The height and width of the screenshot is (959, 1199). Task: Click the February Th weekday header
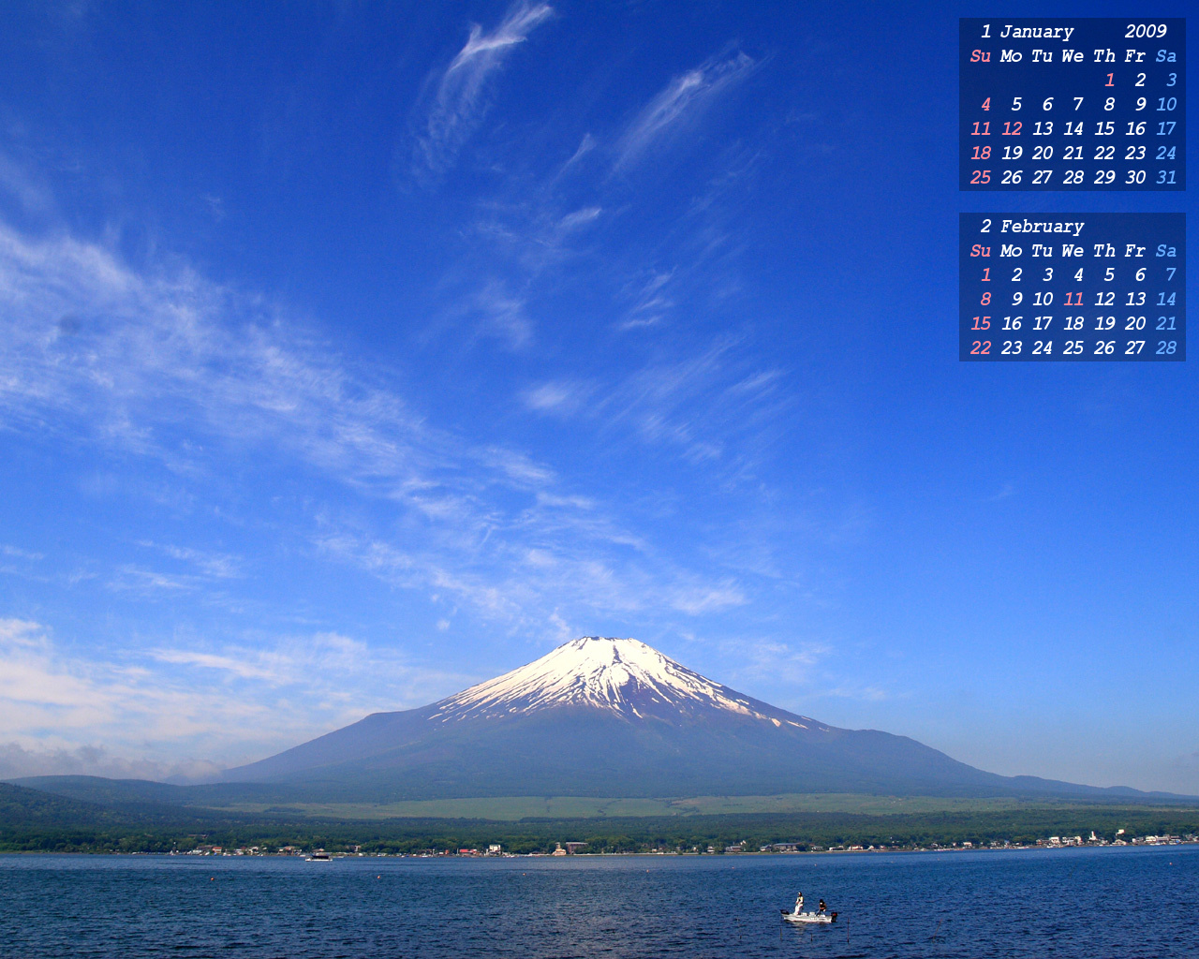point(1104,251)
